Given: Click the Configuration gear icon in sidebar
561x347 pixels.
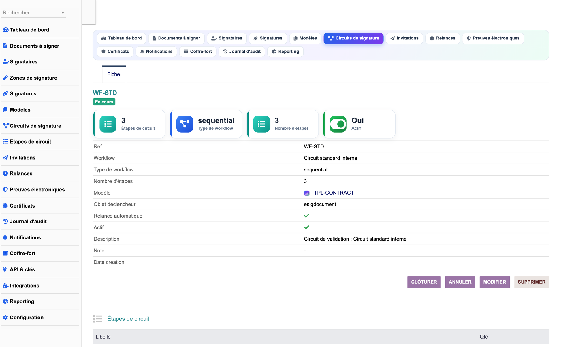Looking at the screenshot, I should 5,317.
